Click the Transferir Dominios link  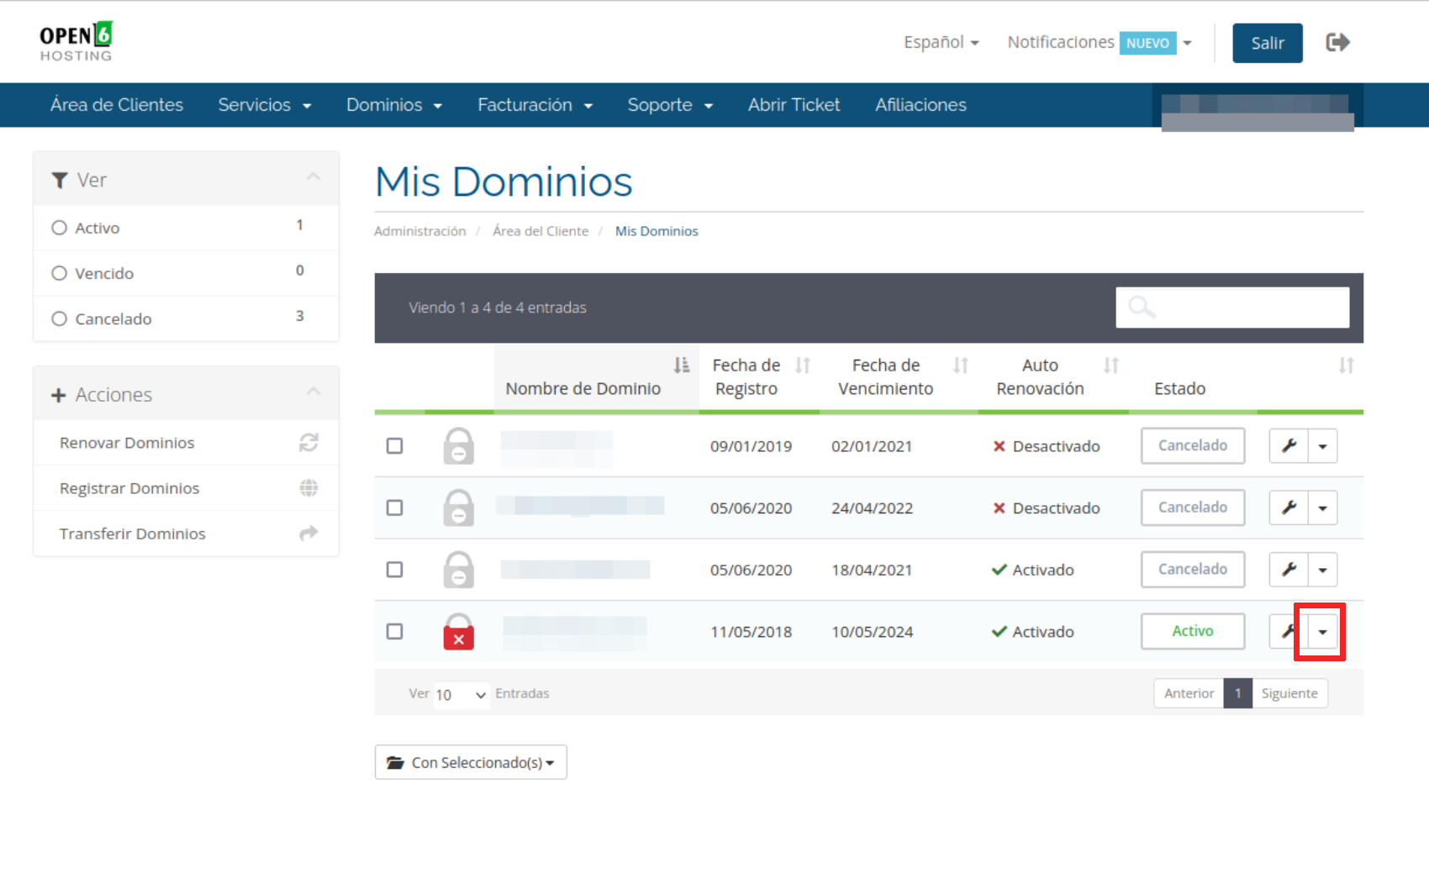click(x=132, y=534)
